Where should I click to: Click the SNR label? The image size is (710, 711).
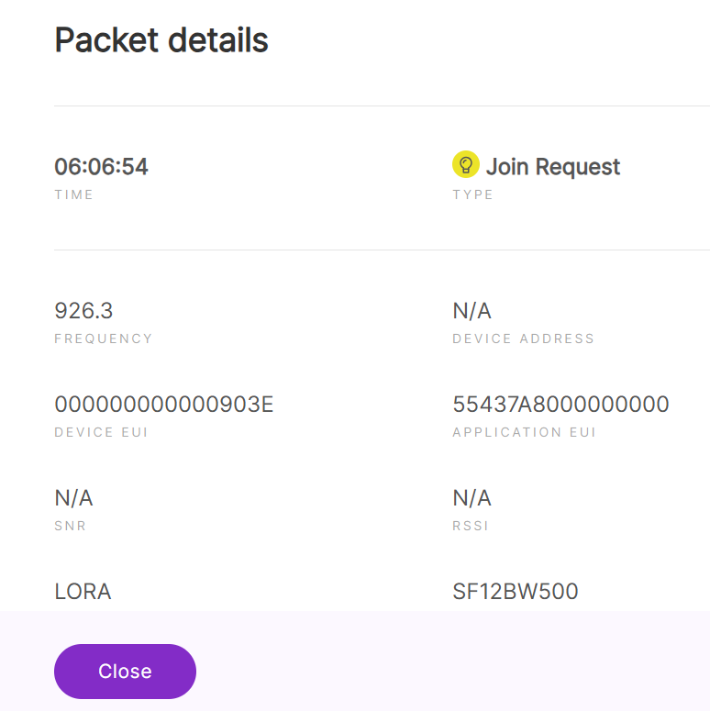click(x=70, y=526)
